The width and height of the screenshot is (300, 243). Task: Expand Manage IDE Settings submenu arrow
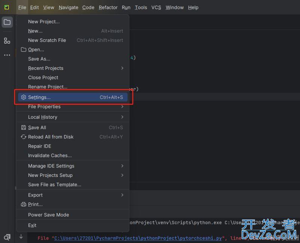point(122,166)
